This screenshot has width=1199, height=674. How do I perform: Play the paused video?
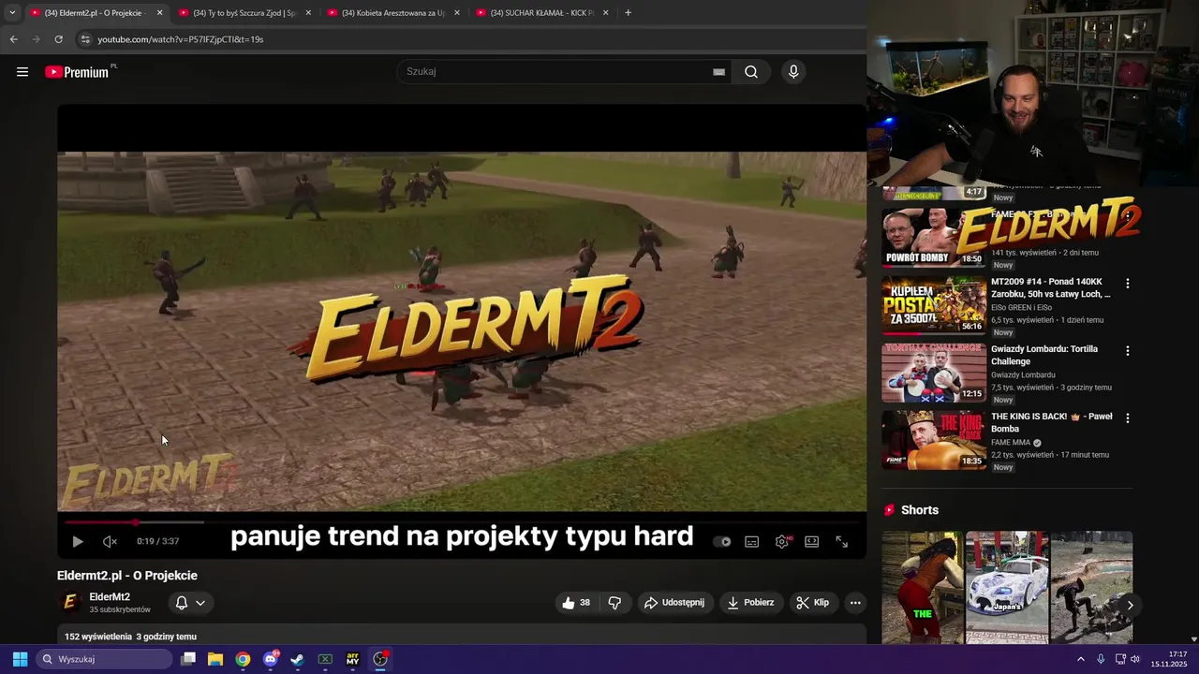[x=78, y=541]
